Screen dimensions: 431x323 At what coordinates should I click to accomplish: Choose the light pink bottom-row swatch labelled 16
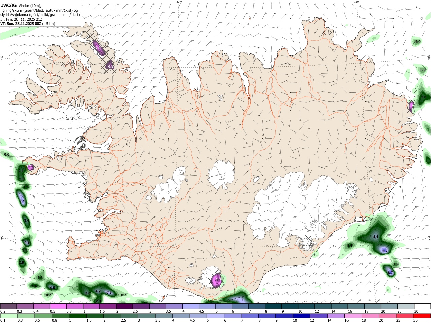pyautogui.click(x=353, y=316)
